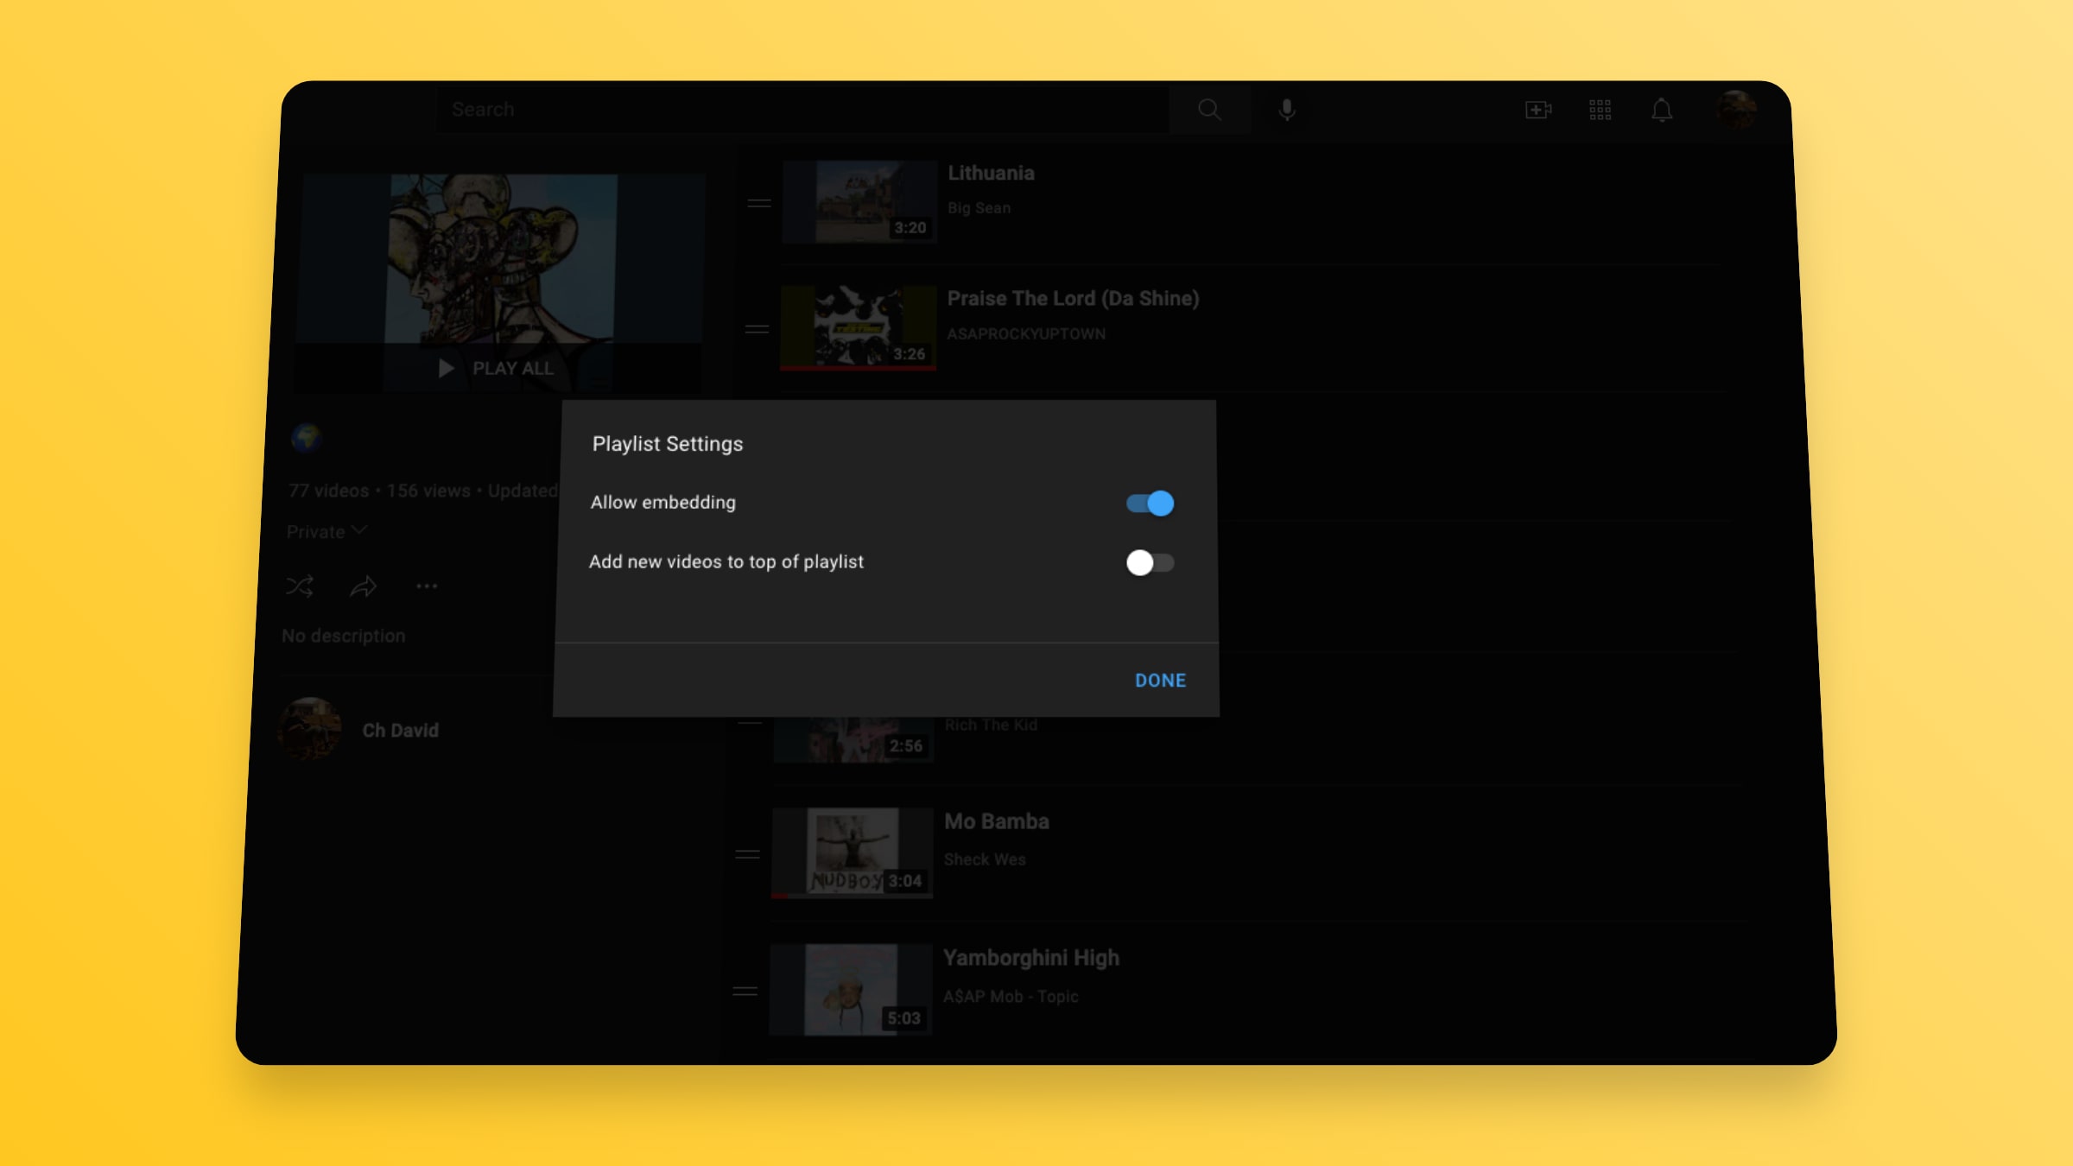The width and height of the screenshot is (2073, 1166).
Task: Open the YouTube apps grid icon
Action: pos(1600,110)
